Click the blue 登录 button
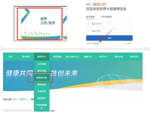Screen dimensions: 150x119 tap(109, 38)
